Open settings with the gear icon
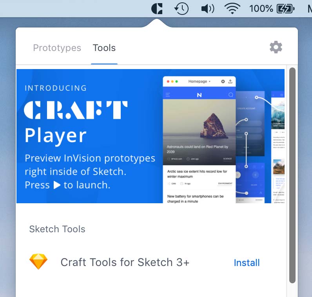Viewport: 312px width, 297px height. [276, 47]
